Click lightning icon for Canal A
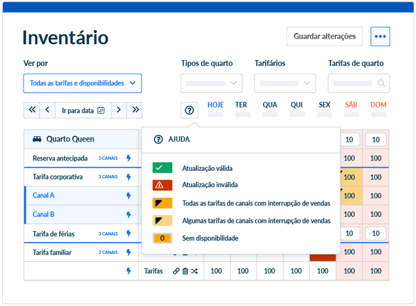Image resolution: width=416 pixels, height=306 pixels. point(128,196)
